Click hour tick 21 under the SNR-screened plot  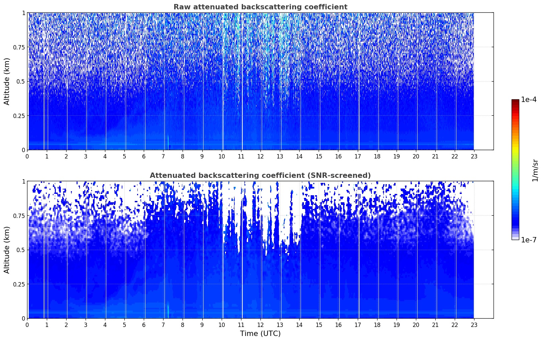(435, 325)
